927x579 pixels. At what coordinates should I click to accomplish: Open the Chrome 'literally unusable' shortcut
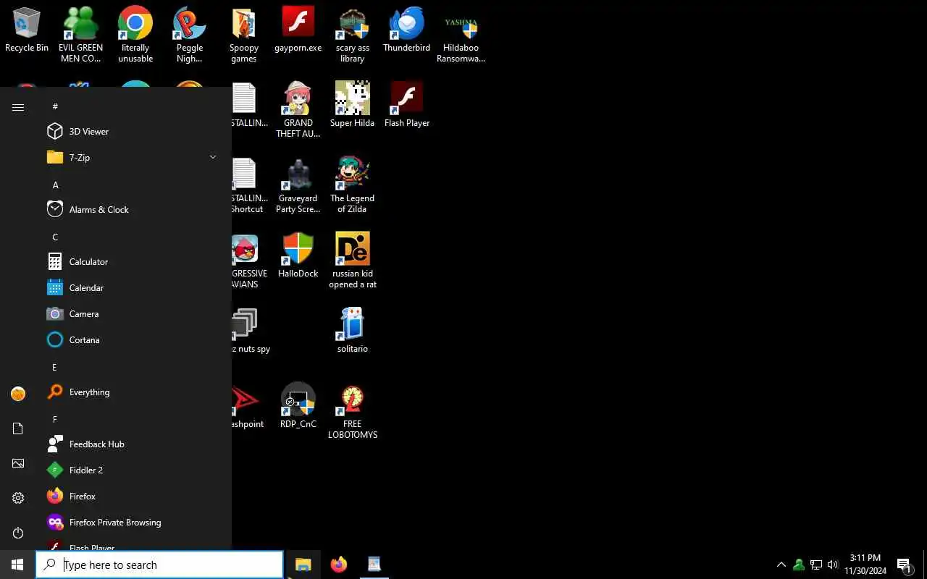[x=135, y=35]
